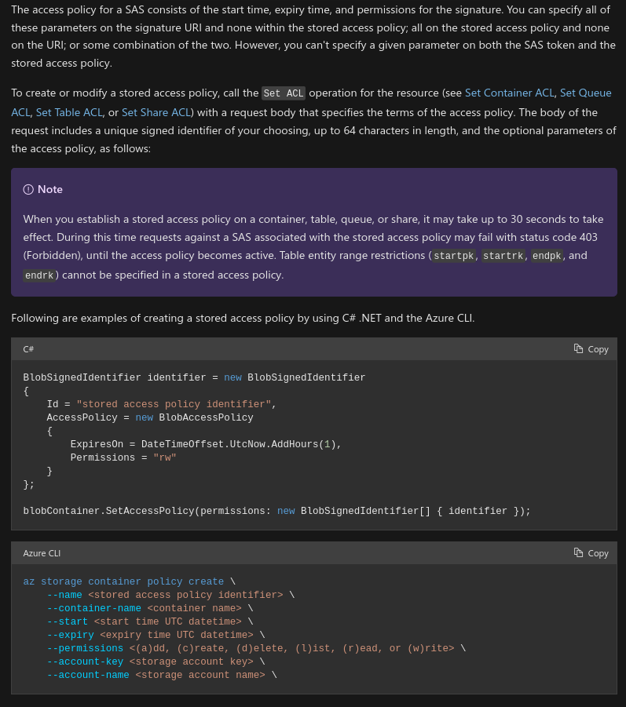Click the --permissions line in the CLI command
The width and height of the screenshot is (626, 707).
[256, 648]
